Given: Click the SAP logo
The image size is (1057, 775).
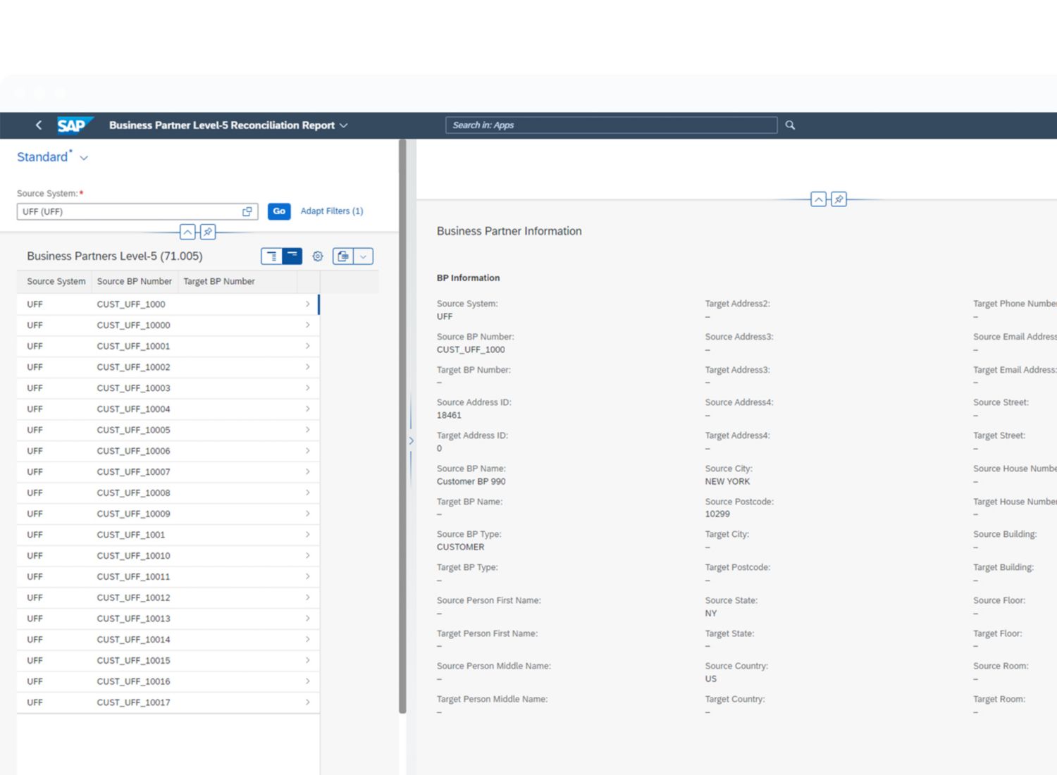Looking at the screenshot, I should pos(74,125).
